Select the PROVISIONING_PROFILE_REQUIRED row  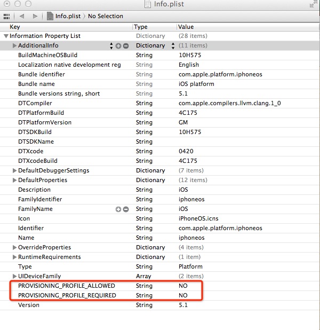coord(67,296)
